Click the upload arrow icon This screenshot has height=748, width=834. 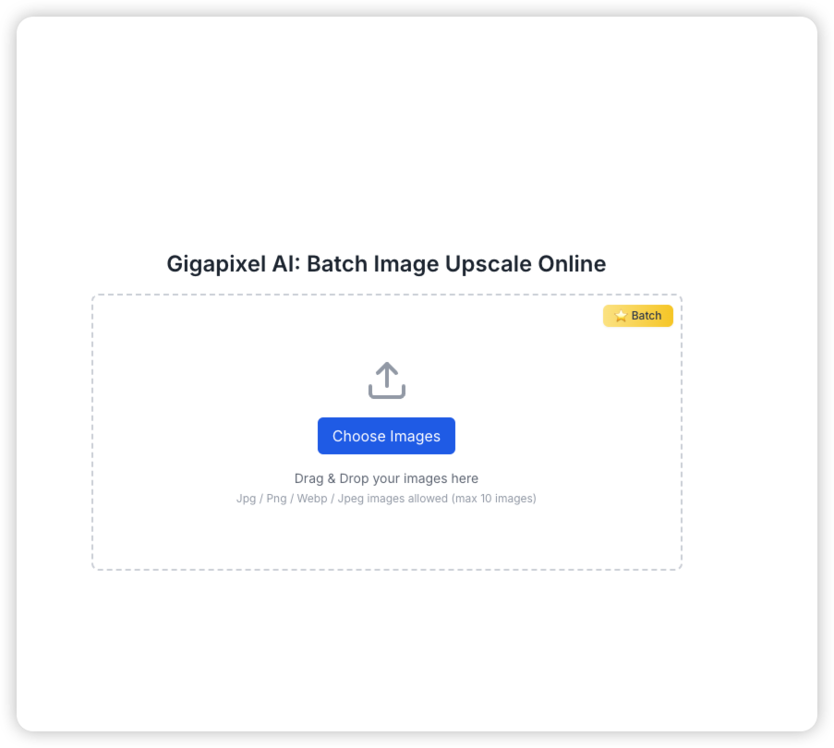[387, 380]
